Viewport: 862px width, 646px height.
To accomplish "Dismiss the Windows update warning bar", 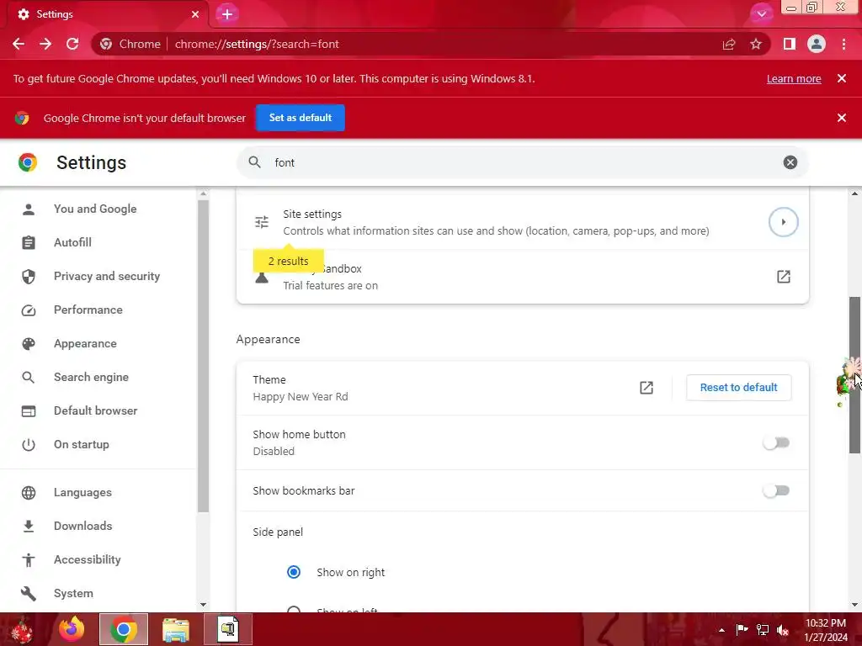I will click(x=842, y=78).
